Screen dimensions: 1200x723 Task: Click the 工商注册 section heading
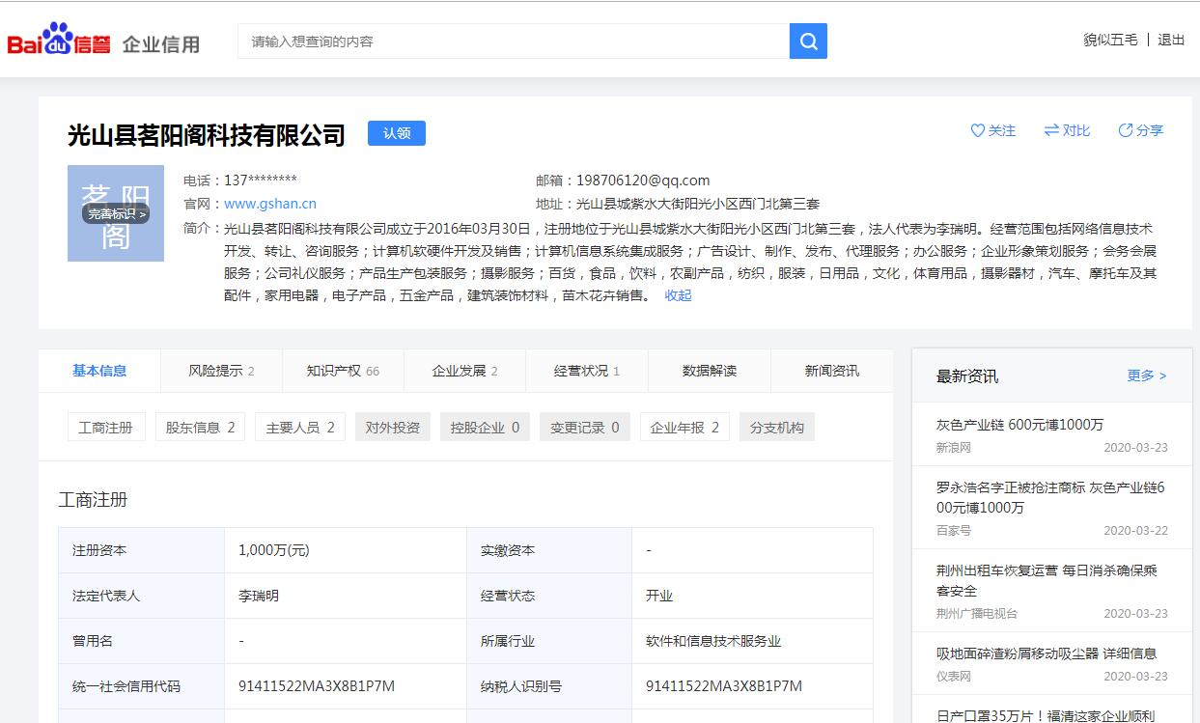93,500
